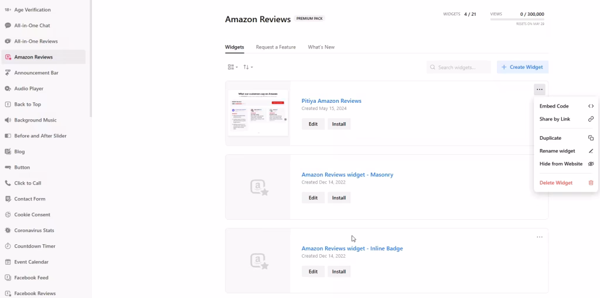Click the All-in-One Reviews sidebar icon

[x=8, y=41]
